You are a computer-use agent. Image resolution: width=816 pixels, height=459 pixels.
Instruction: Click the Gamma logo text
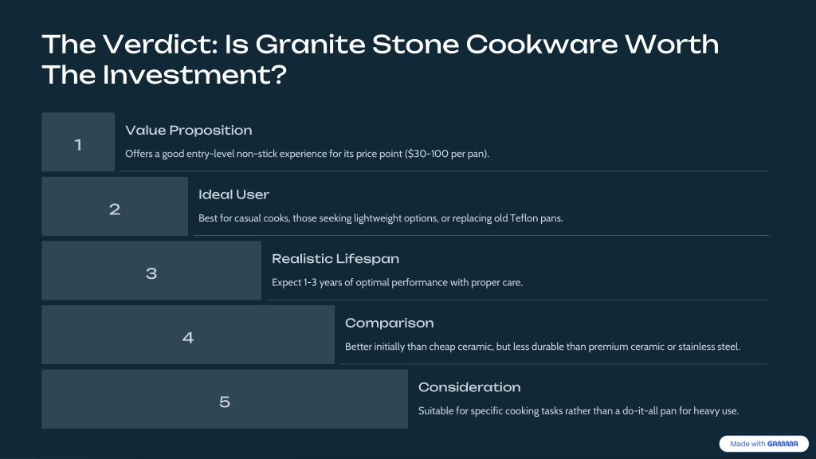coord(783,444)
